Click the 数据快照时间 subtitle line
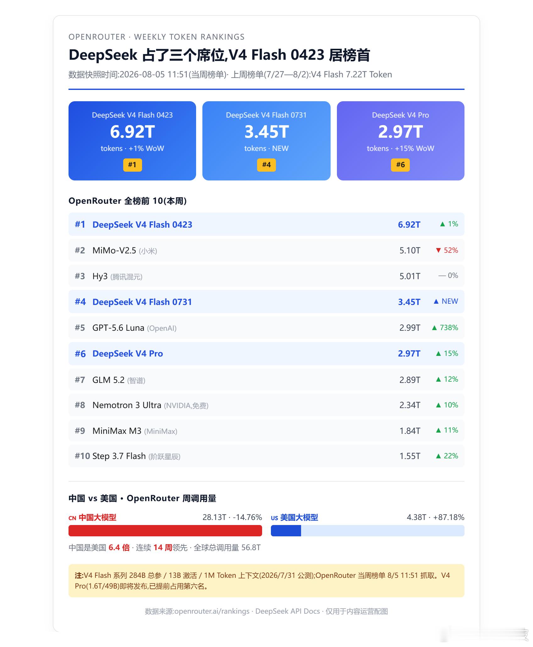533x647 pixels. coord(230,75)
